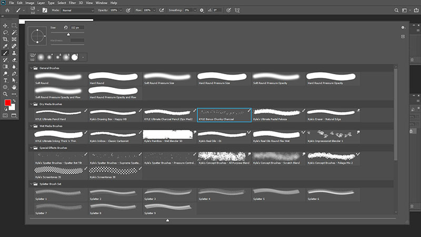Select the Dodge tool
The image size is (421, 237).
tap(5, 74)
